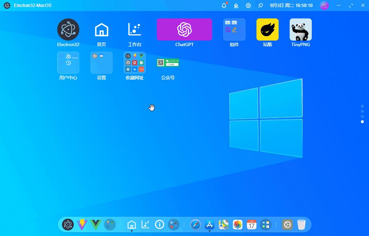369x236 pixels.
Task: Expand the 收藏网址 bookmarks folder
Action: pyautogui.click(x=135, y=63)
